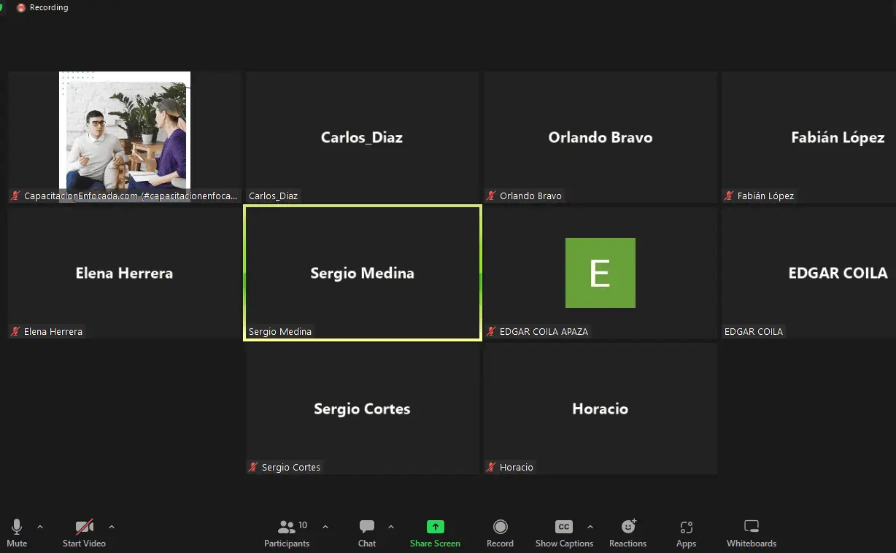Select the Sergio Medina video tile
896x553 pixels.
tap(362, 273)
